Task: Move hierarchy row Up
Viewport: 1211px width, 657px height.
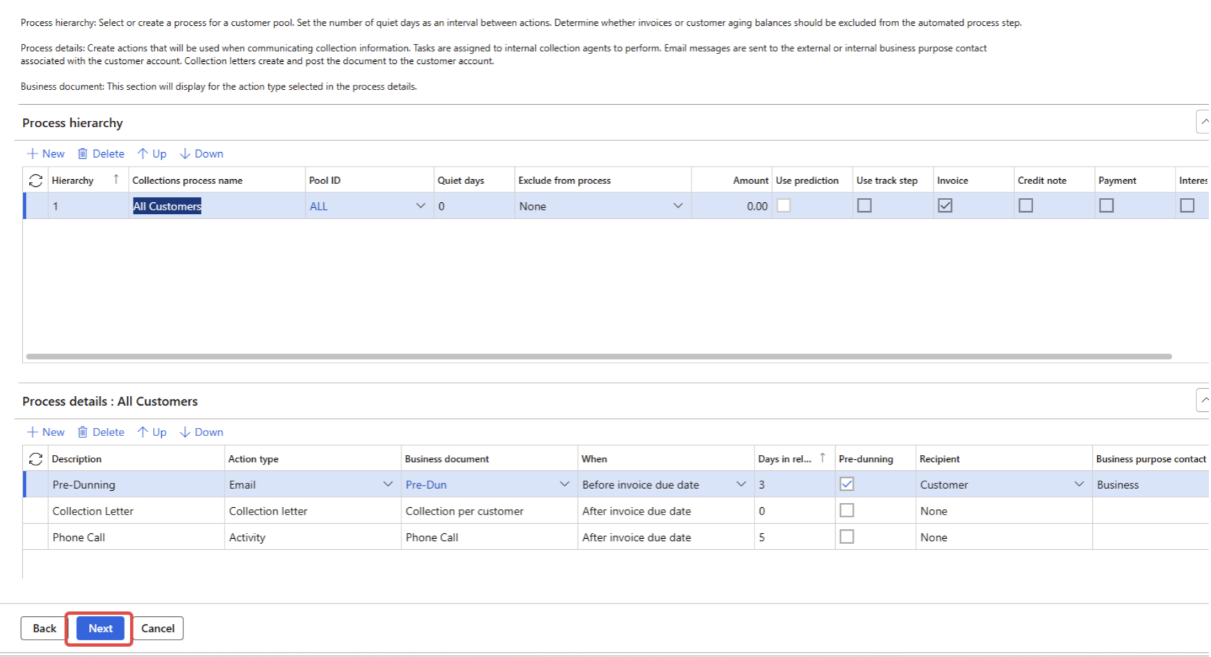Action: coord(152,153)
